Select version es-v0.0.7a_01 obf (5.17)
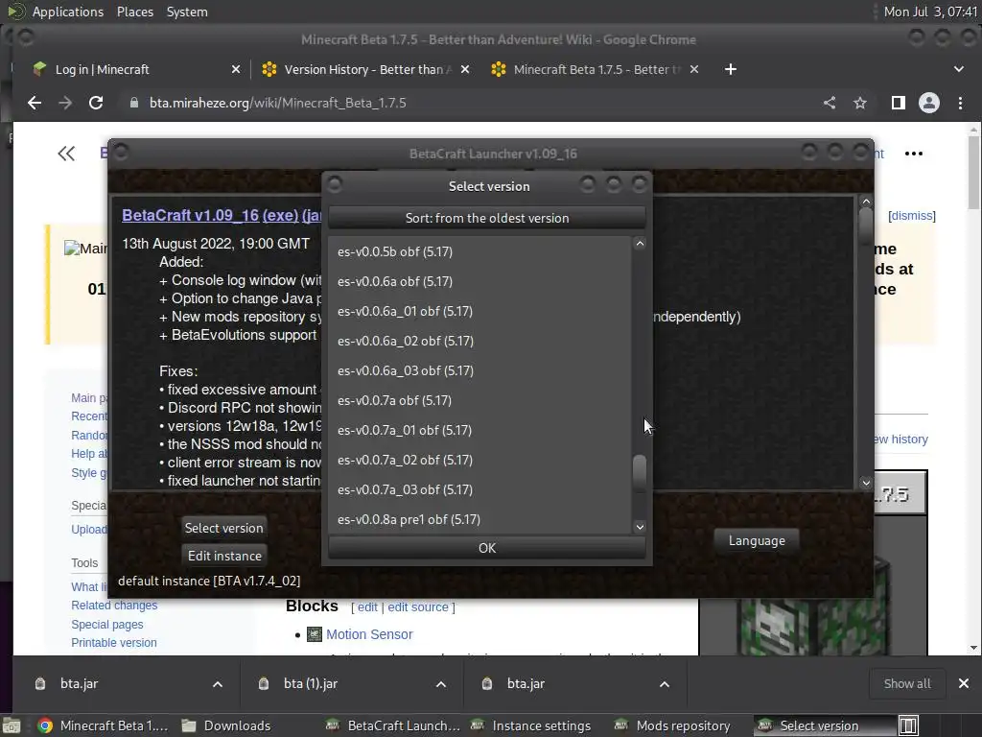The width and height of the screenshot is (982, 737). 479,430
